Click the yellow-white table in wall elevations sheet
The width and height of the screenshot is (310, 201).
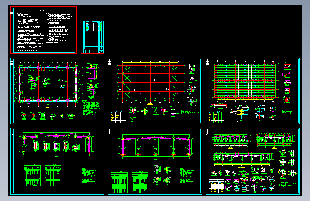(x=216, y=186)
